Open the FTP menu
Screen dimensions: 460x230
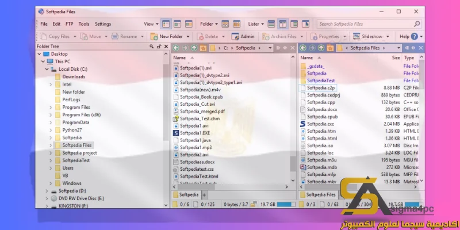point(70,24)
